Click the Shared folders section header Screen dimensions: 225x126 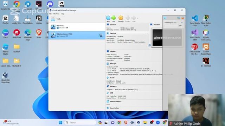116,101
